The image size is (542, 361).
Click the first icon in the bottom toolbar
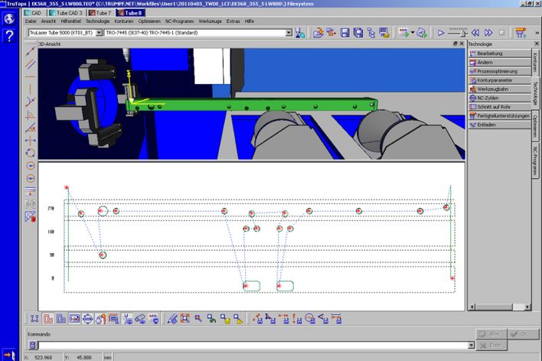coord(34,318)
